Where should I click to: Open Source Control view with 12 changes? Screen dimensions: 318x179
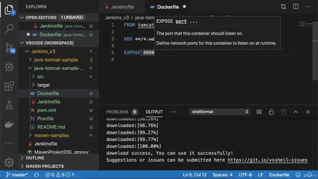tap(9, 48)
